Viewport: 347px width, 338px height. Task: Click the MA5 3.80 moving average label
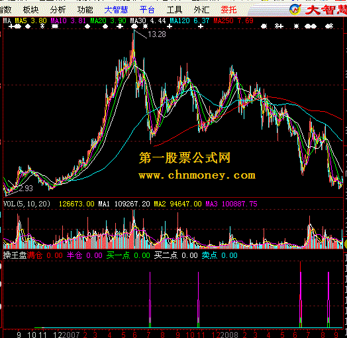[x=30, y=21]
